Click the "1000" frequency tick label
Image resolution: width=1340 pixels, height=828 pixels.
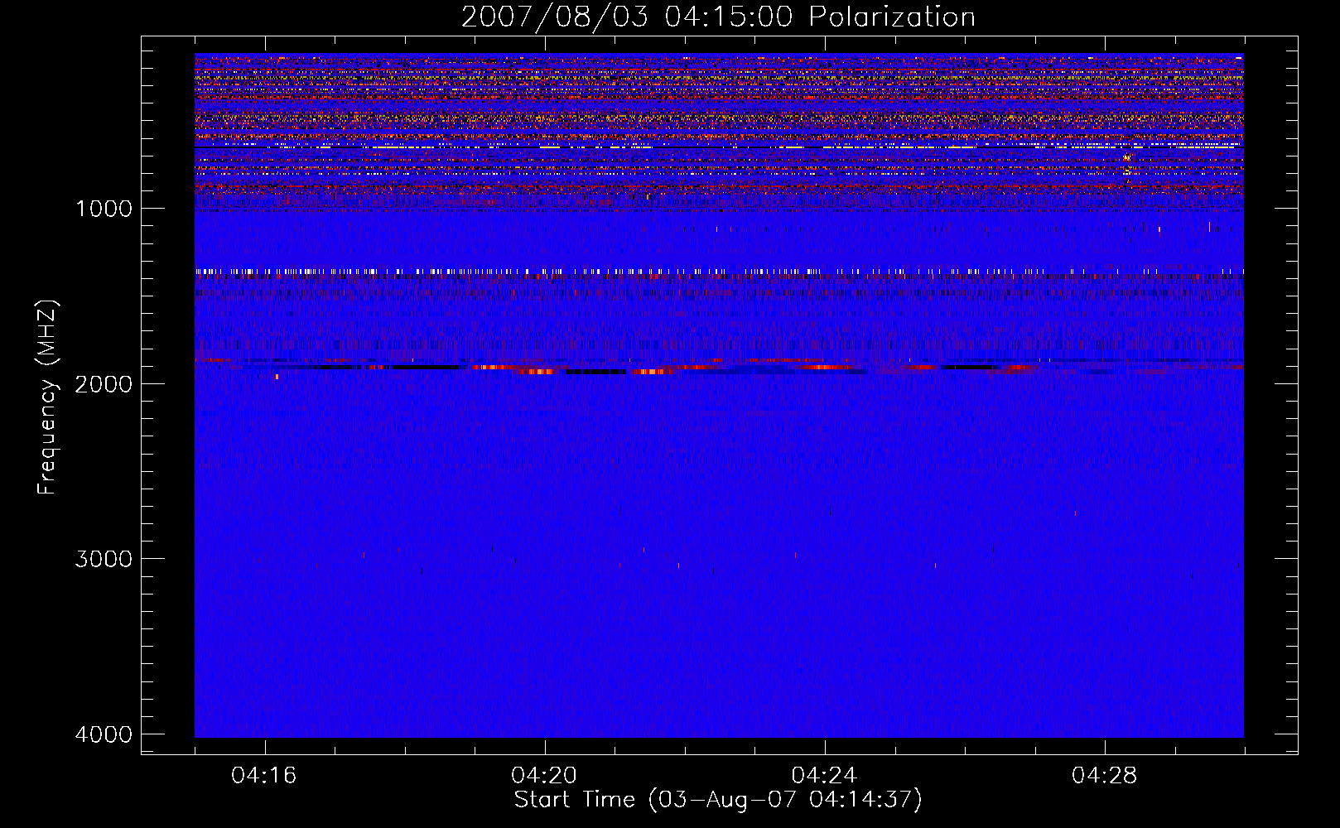tap(104, 209)
